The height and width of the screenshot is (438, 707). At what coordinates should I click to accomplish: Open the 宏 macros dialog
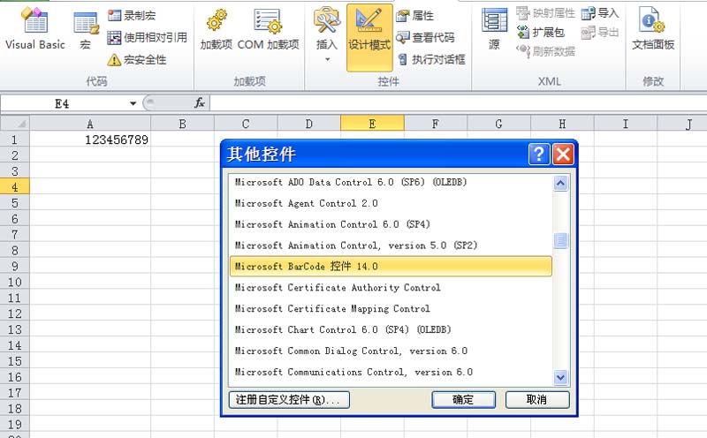pyautogui.click(x=86, y=31)
